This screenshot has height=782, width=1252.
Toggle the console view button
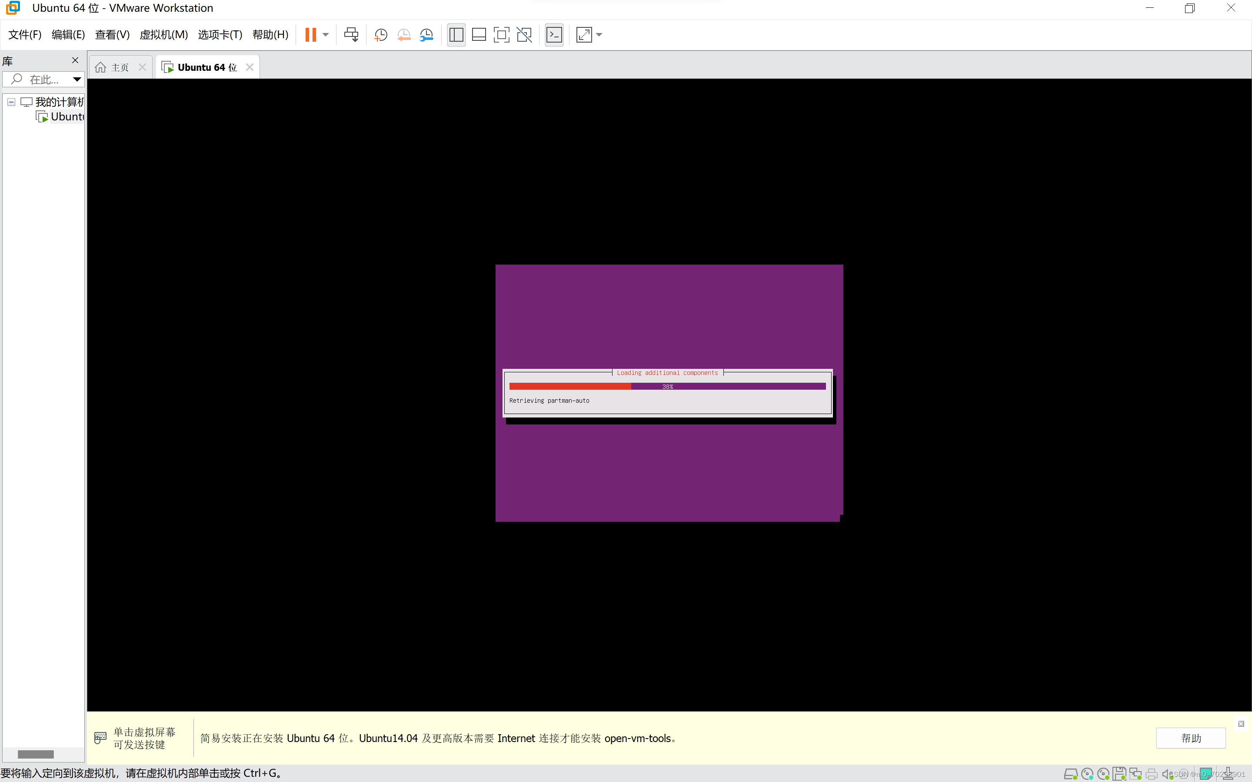[554, 35]
